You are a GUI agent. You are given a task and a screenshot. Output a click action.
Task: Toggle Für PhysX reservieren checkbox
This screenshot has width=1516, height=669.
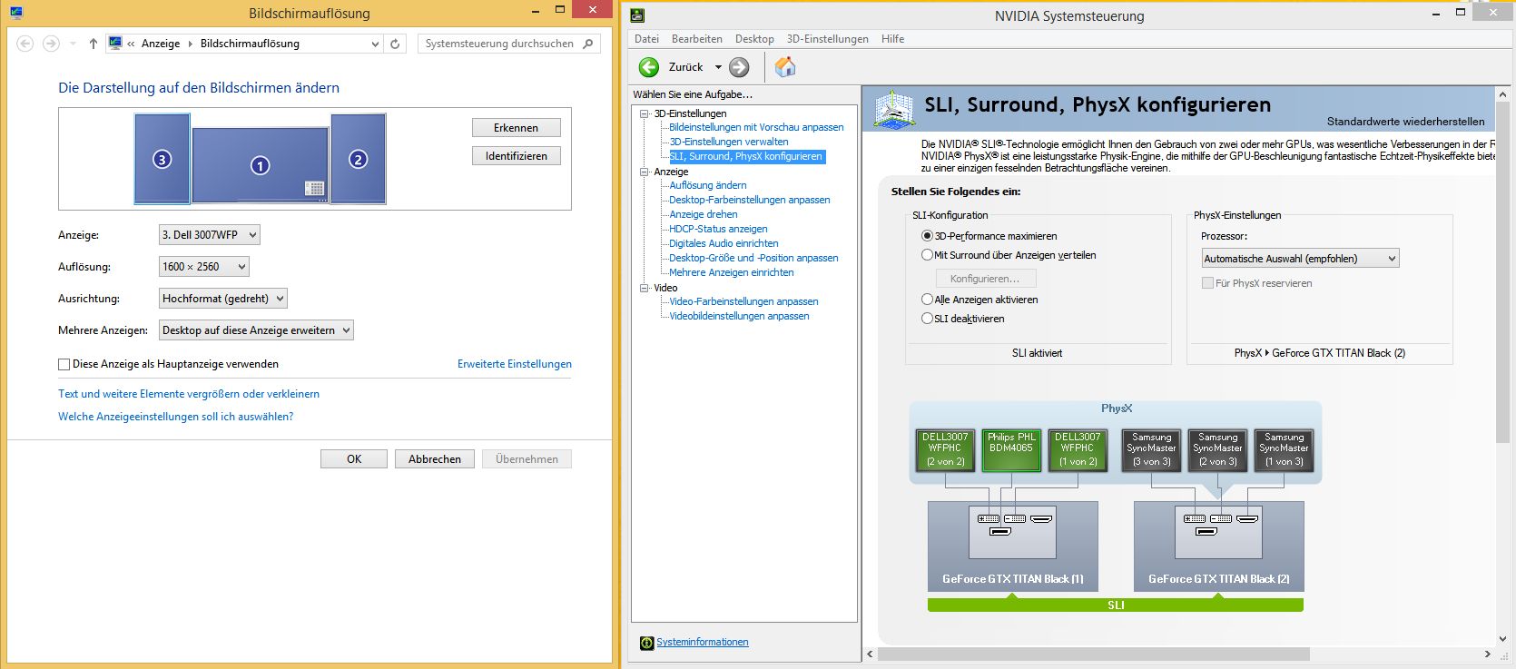pyautogui.click(x=1207, y=283)
